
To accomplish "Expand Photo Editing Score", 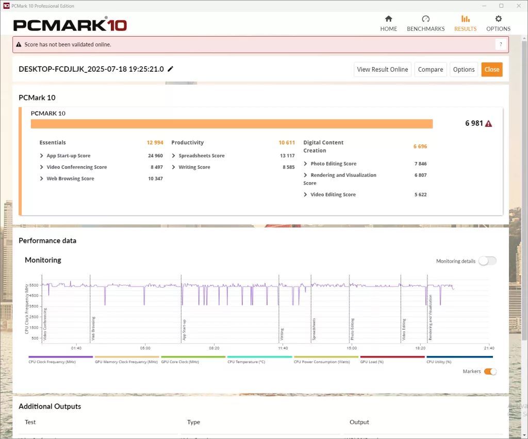I will (x=305, y=164).
